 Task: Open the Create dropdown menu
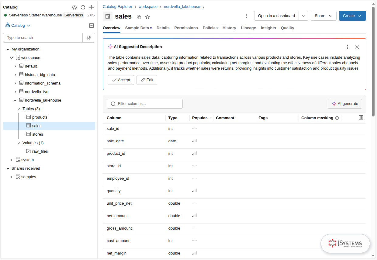tap(352, 16)
